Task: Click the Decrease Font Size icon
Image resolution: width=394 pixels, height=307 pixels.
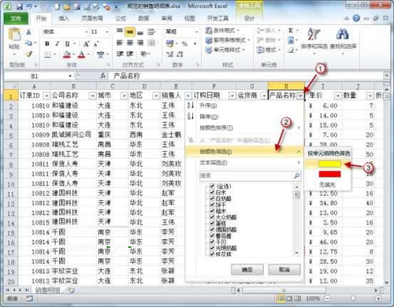Action: pyautogui.click(x=96, y=44)
